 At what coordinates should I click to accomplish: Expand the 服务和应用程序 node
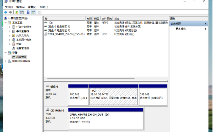coord(6,61)
